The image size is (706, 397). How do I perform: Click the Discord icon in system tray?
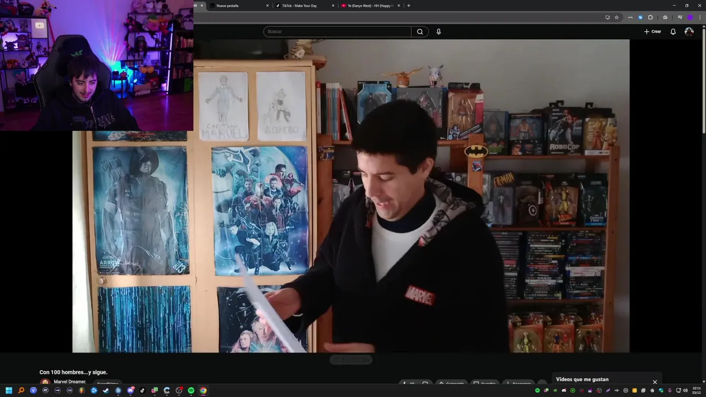coord(564,390)
